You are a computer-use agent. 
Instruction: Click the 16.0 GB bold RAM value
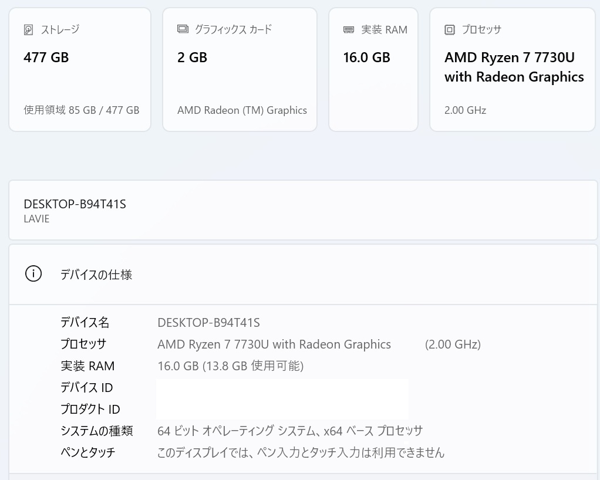coord(366,58)
